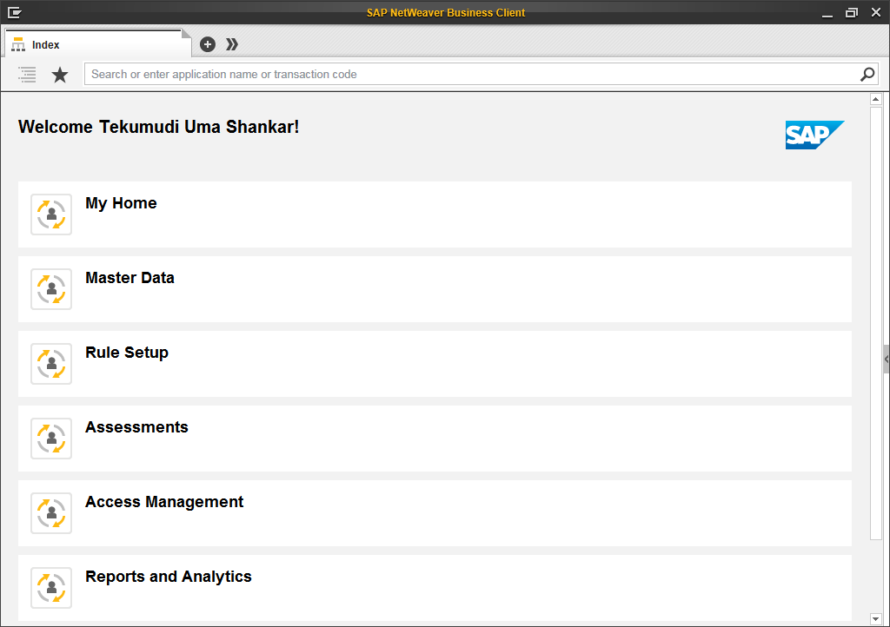Click the scrollbar down arrow

click(876, 617)
